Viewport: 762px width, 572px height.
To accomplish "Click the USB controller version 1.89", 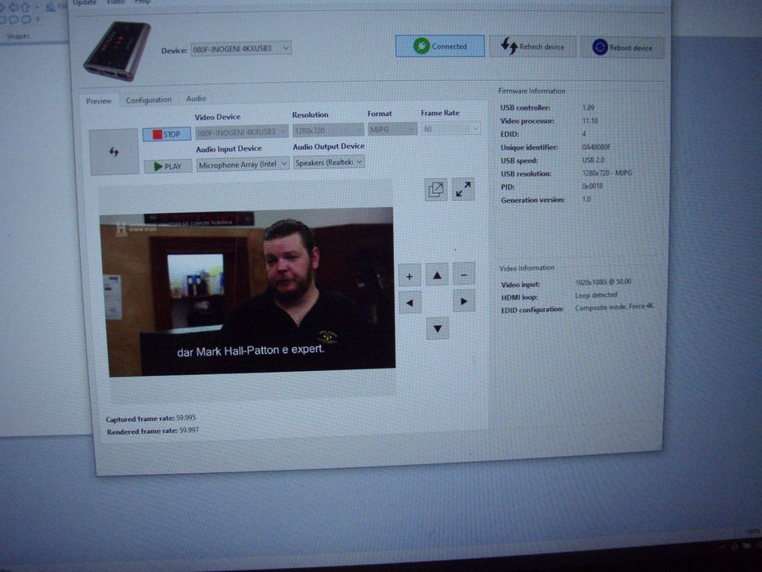I will point(588,108).
